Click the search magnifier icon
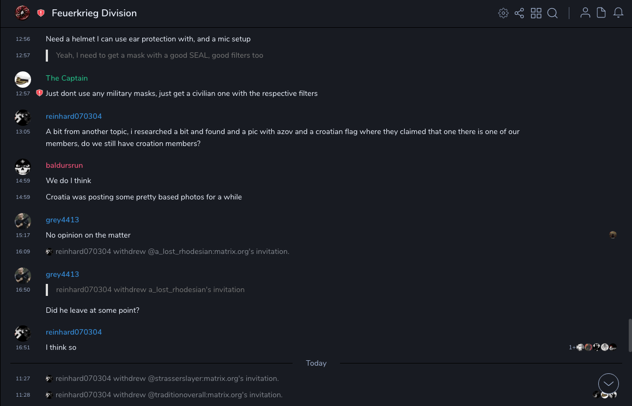This screenshot has width=632, height=406. pyautogui.click(x=552, y=13)
